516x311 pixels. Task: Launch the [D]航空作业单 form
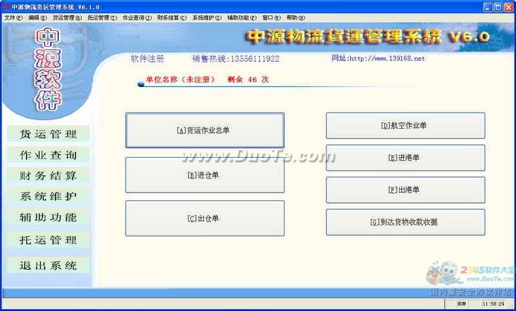tap(405, 126)
